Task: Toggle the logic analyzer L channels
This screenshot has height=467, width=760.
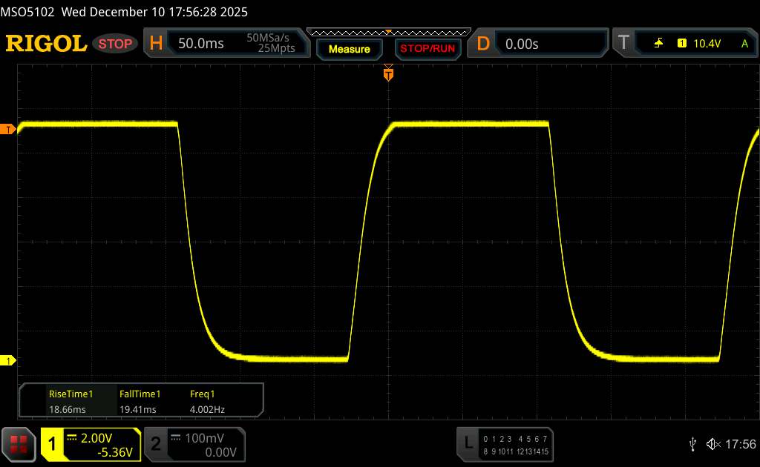Action: (x=468, y=444)
